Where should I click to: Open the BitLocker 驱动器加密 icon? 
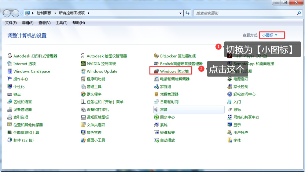(x=156, y=56)
